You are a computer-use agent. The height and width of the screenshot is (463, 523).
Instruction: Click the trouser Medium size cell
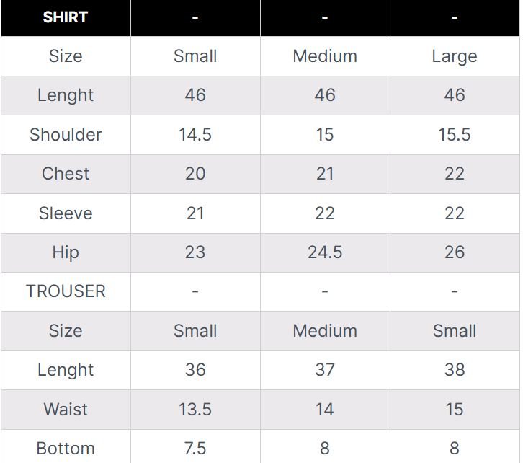point(325,331)
